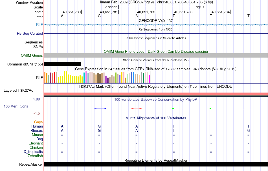Click the SNPs track label

(x=38, y=47)
